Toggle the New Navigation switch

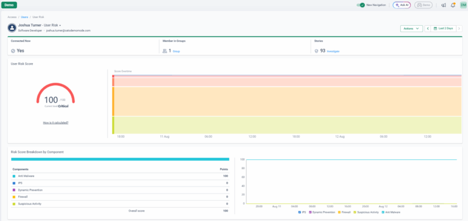tap(361, 5)
